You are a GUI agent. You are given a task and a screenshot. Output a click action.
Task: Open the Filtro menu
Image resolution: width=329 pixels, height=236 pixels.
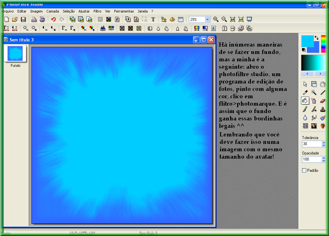(97, 11)
